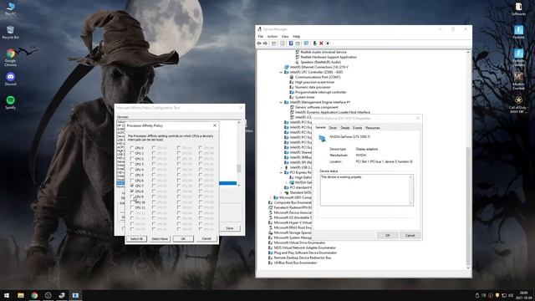Collapse Intel(R) Management Engine Interface node
The image size is (535, 301).
(281, 102)
